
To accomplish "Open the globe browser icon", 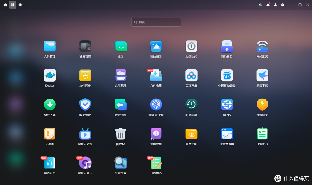I will pyautogui.click(x=20, y=5).
